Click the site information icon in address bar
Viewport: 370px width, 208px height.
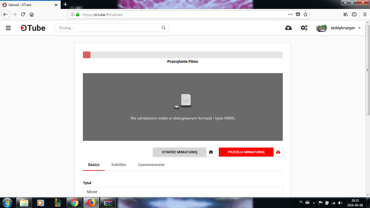[x=72, y=15]
